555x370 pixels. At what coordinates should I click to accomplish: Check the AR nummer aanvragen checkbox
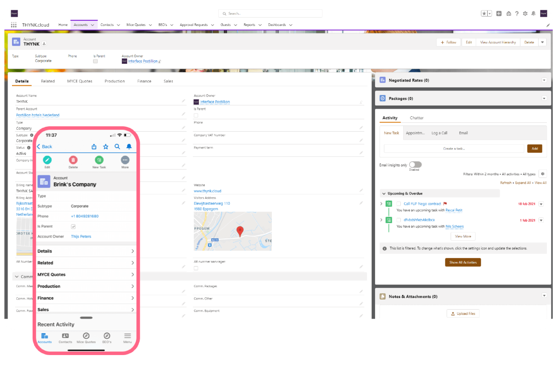[x=196, y=268]
